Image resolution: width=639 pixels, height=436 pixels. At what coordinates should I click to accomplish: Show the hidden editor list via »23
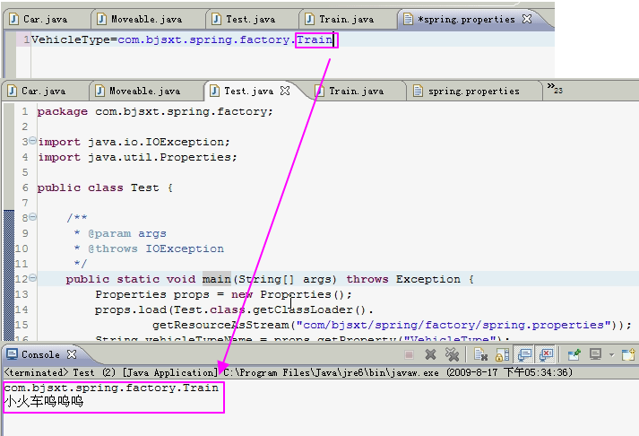point(555,88)
